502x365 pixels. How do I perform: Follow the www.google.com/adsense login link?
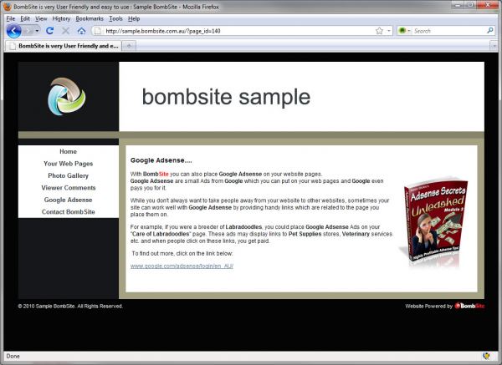tap(182, 266)
